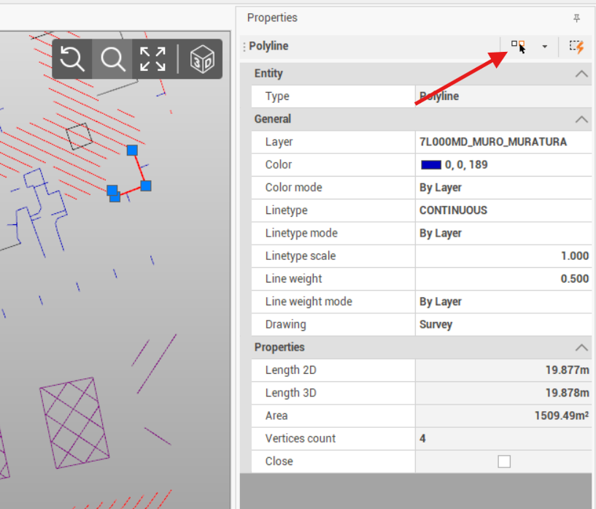Select the magnifier zoom tool
Screen dimensions: 596x509
tap(112, 59)
